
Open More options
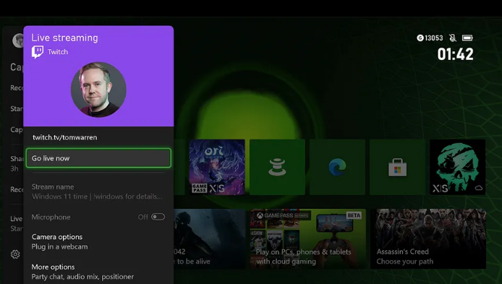[x=98, y=272]
